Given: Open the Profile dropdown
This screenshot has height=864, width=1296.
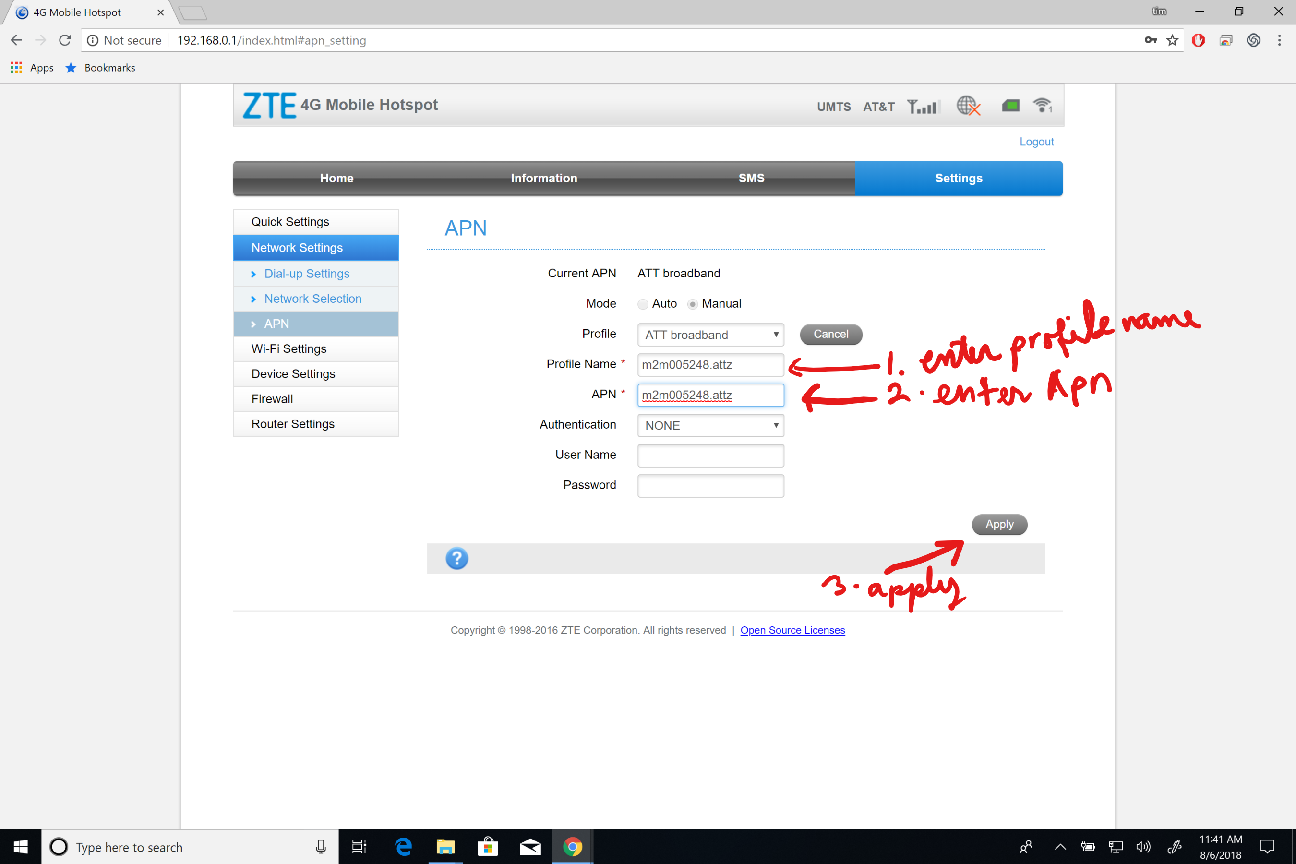Looking at the screenshot, I should tap(711, 335).
